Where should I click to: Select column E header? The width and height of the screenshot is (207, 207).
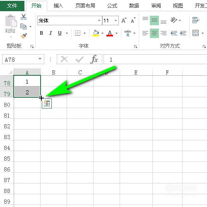pyautogui.click(x=136, y=72)
